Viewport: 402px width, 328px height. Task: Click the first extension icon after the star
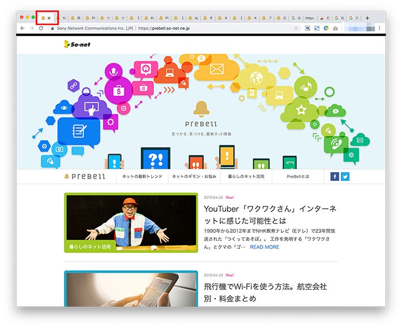click(307, 28)
